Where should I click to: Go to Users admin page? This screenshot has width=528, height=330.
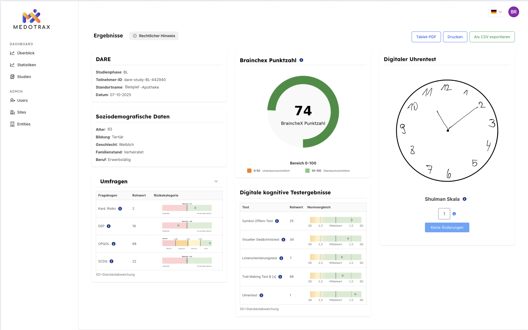(x=22, y=100)
